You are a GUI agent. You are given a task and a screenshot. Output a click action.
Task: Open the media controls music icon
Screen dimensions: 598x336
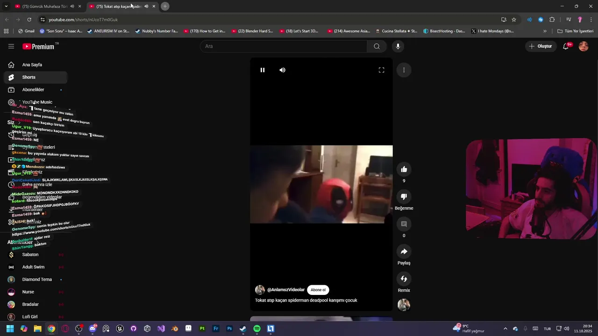tap(568, 20)
